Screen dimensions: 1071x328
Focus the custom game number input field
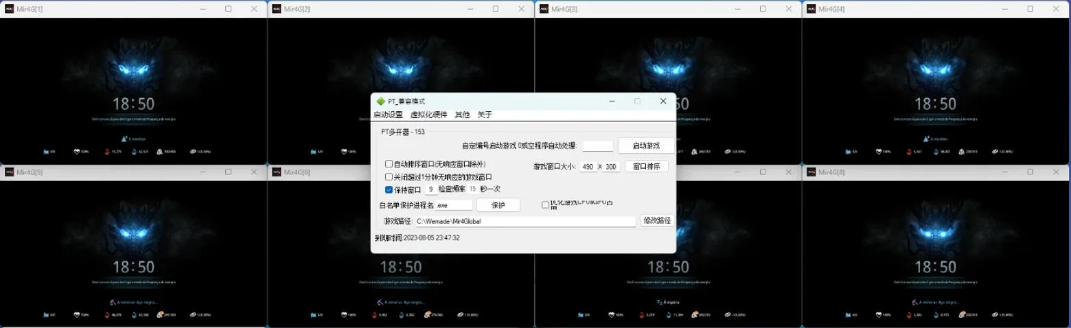pos(597,145)
